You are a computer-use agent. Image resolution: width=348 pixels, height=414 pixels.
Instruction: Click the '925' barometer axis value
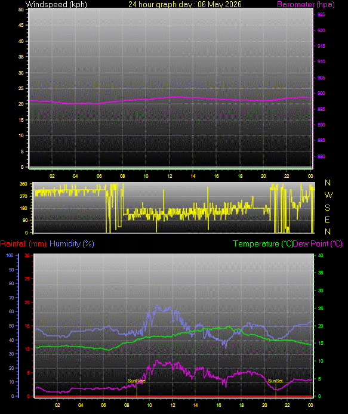(x=321, y=14)
